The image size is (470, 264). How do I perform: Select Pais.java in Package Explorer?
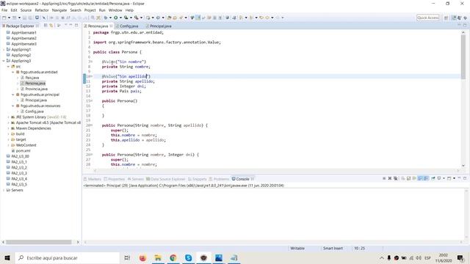click(32, 78)
